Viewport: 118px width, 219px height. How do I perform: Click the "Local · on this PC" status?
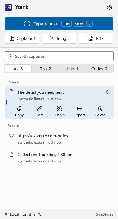click(x=23, y=214)
